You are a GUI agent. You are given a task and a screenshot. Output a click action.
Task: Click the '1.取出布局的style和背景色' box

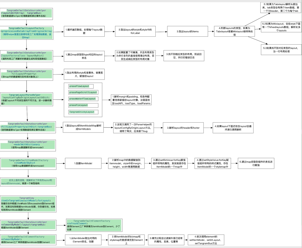pos(84,74)
